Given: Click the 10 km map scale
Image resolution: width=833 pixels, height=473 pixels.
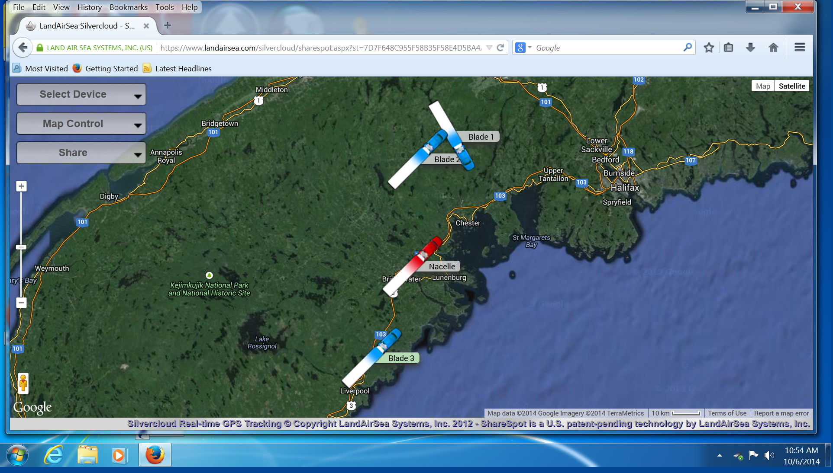Looking at the screenshot, I should [x=676, y=413].
